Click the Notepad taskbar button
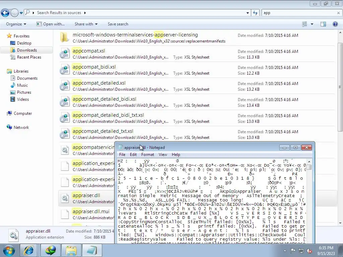Screen dimensions: 343x257 coord(92,250)
